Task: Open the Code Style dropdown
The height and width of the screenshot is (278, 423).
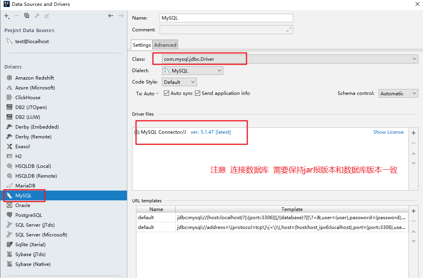Action: tap(179, 82)
